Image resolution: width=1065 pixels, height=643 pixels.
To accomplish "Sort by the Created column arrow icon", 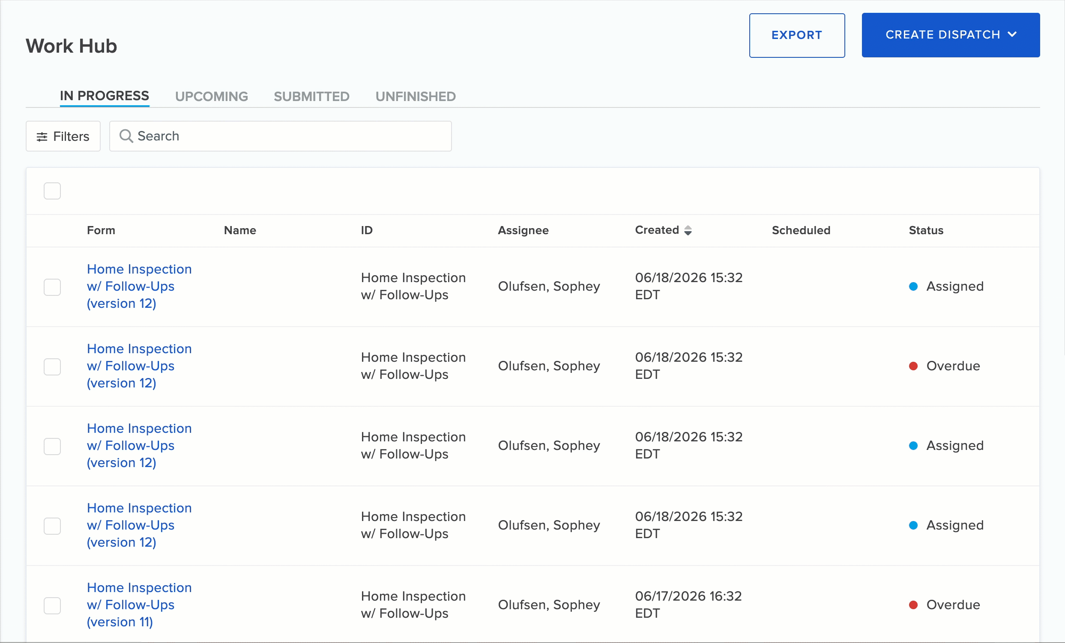I will pos(688,230).
